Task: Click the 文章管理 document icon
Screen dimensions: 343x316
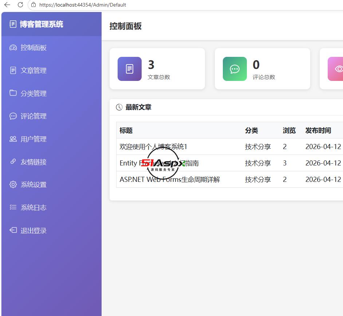Action: [13, 70]
